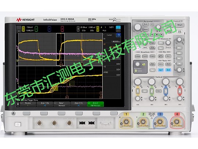The height and width of the screenshot is (149, 198).
Task: Push the Default Setup button
Action: point(169,31)
